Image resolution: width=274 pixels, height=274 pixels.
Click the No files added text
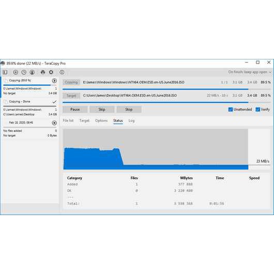coord(12,131)
